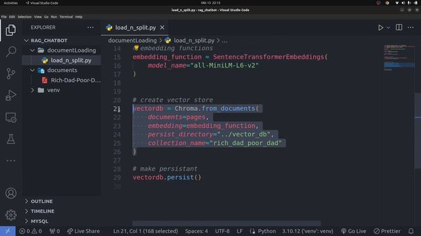This screenshot has width=421, height=236.
Task: Start a Live Share session
Action: coord(84,231)
